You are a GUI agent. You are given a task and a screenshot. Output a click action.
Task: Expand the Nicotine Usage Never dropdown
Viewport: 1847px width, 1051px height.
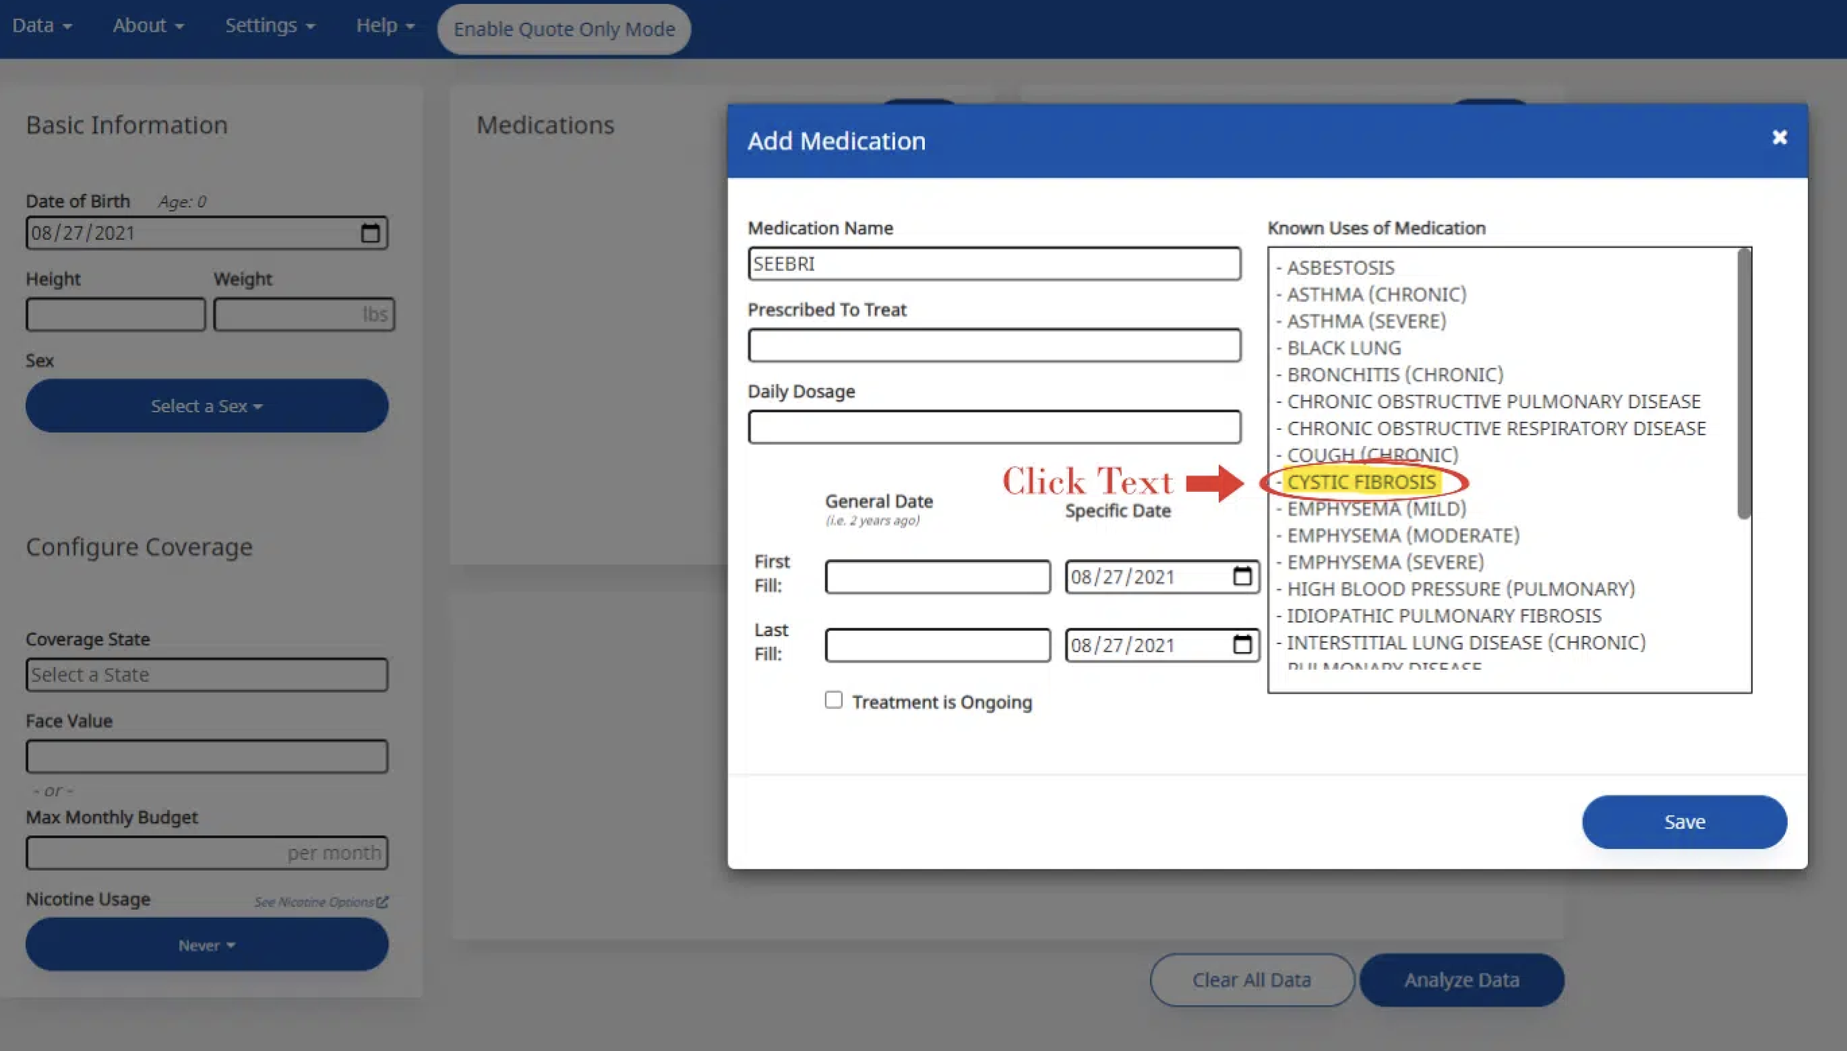[x=207, y=945]
